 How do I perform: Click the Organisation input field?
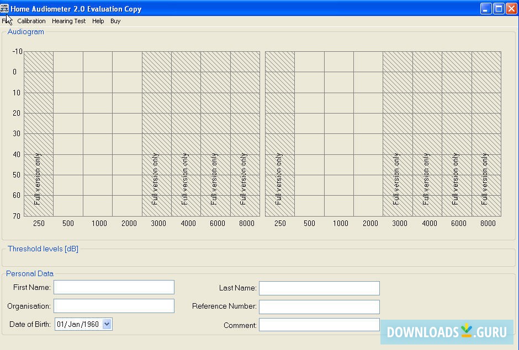point(114,306)
